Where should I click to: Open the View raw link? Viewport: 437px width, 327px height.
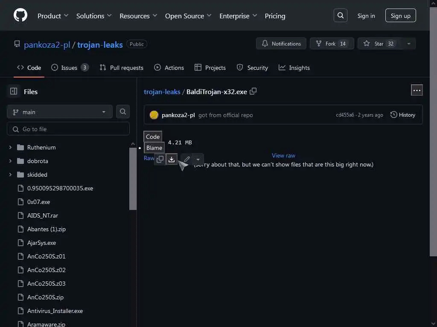[283, 155]
